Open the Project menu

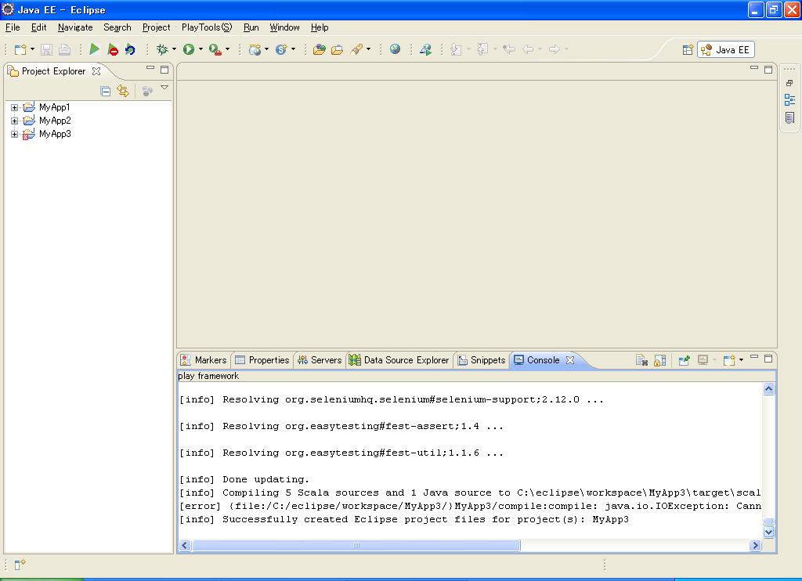pyautogui.click(x=156, y=27)
